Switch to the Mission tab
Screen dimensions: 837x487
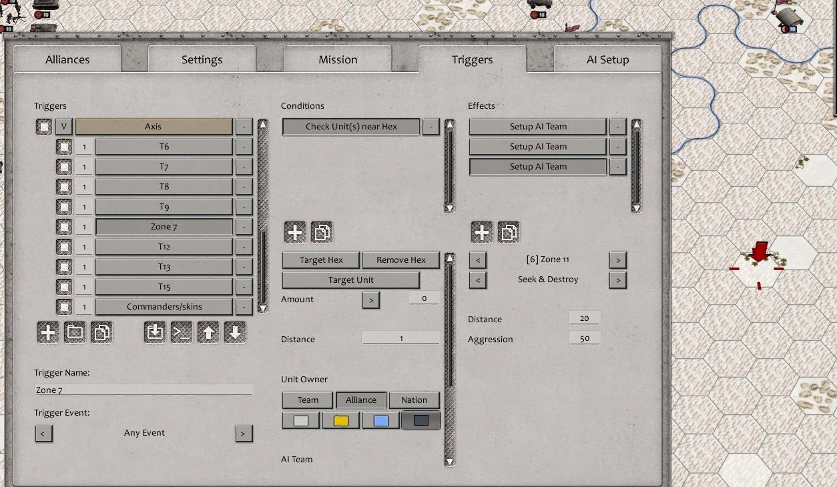(337, 59)
